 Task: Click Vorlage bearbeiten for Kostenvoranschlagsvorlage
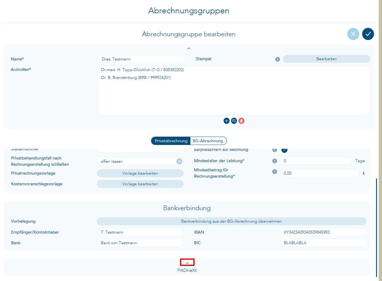tap(140, 184)
